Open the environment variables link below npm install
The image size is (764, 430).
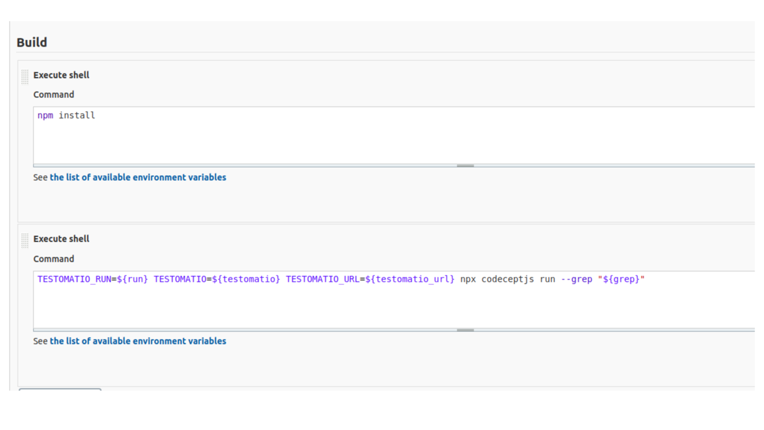[x=138, y=177]
